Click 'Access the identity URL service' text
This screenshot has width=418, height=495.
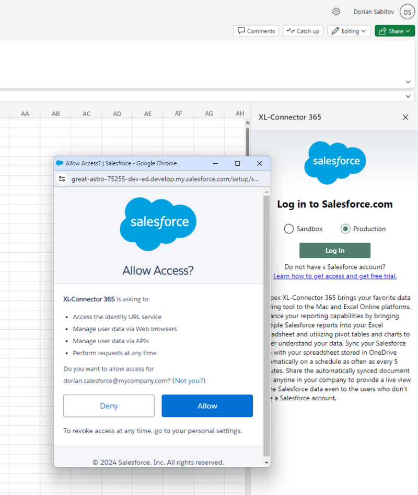pyautogui.click(x=117, y=317)
